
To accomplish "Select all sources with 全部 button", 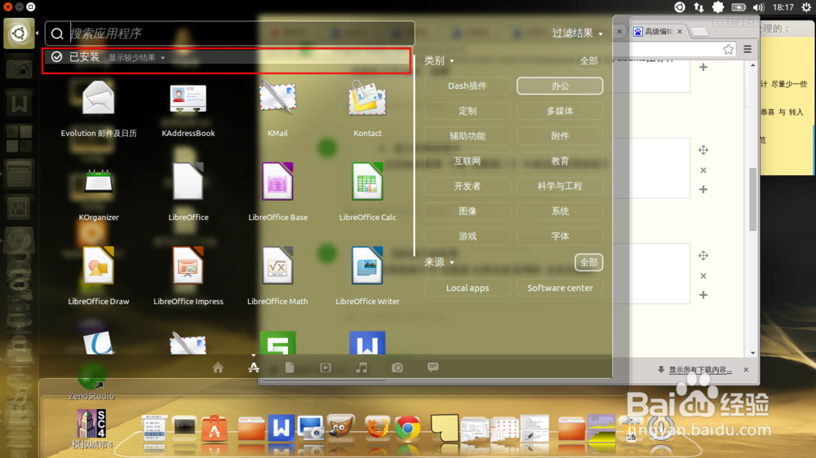I will 588,262.
